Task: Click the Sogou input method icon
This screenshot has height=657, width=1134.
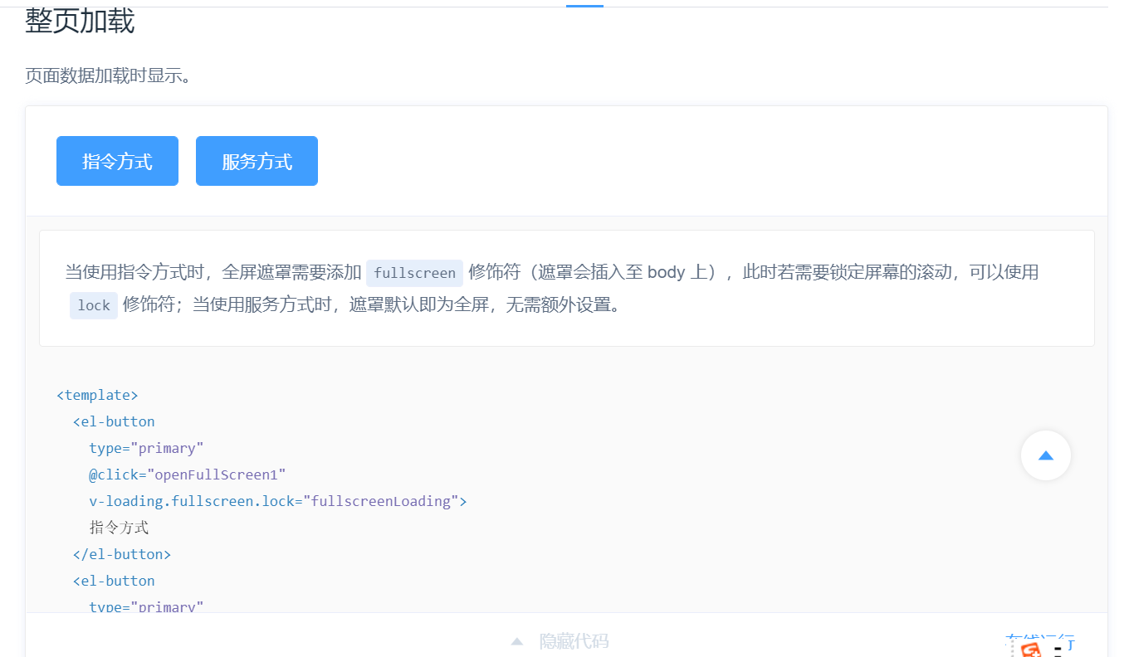Action: [1032, 650]
